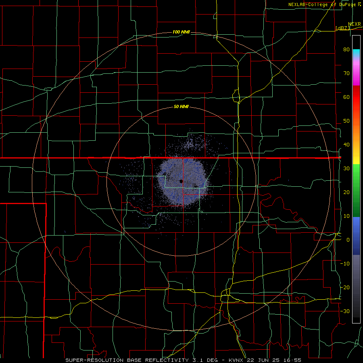Click the dBZ units label
This screenshot has height=363, width=363.
(x=343, y=28)
